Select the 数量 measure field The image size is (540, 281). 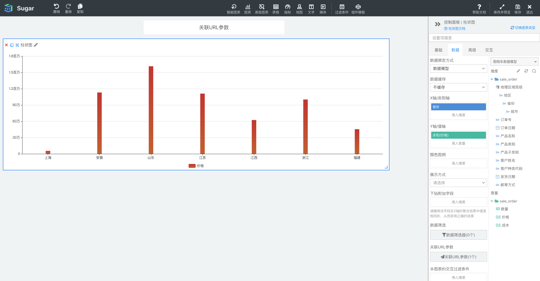pyautogui.click(x=502, y=209)
